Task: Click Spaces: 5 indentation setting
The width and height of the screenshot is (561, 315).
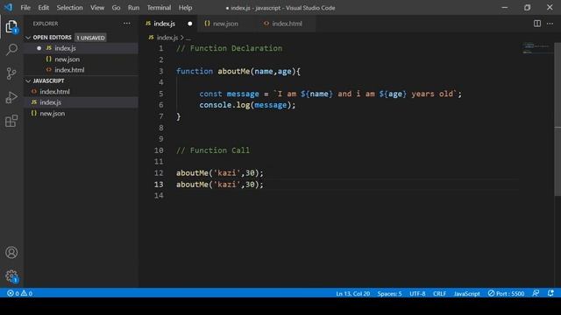Action: coord(389,294)
